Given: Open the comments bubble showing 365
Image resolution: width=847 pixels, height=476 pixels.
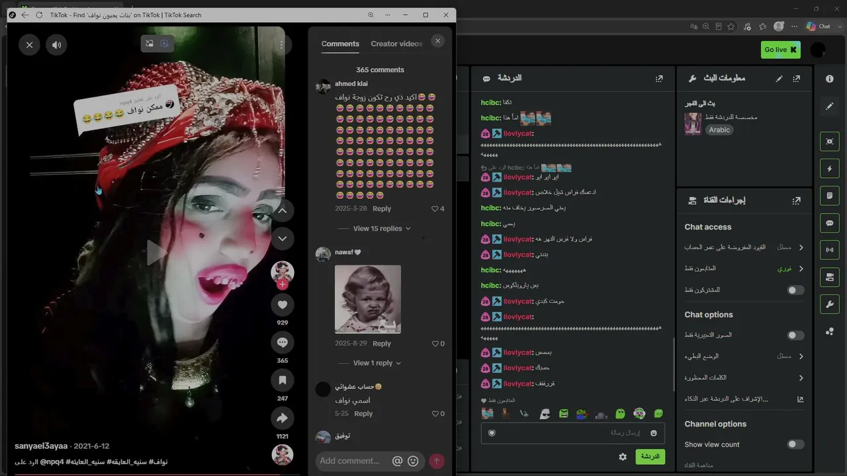Looking at the screenshot, I should click(283, 342).
